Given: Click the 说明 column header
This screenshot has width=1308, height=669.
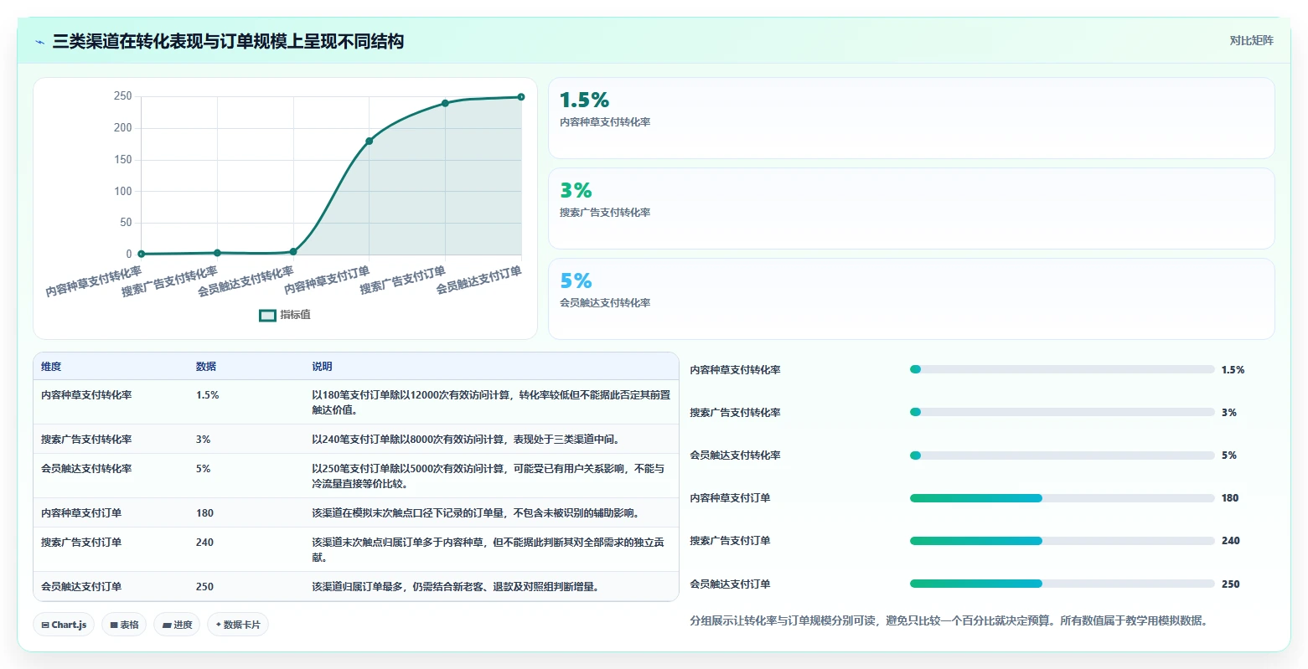Looking at the screenshot, I should tap(323, 367).
